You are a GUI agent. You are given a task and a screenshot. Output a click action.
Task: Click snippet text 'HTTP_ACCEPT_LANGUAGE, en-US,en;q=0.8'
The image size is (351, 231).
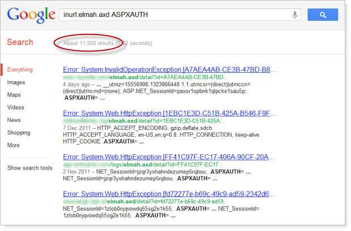[x=120, y=135]
